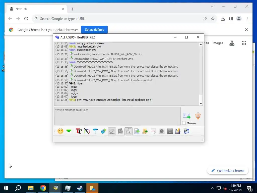Screen dimensions: 257x193
Task: Expand the Chrome tab search chevron
Action: coord(212,6)
